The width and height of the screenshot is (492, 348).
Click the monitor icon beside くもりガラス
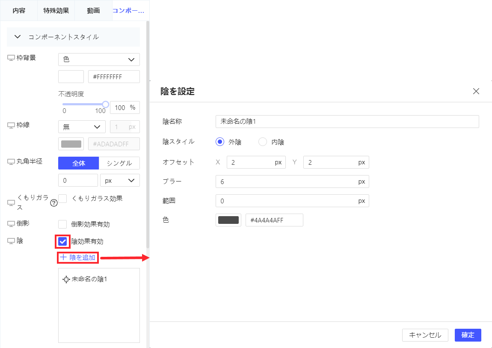[11, 203]
